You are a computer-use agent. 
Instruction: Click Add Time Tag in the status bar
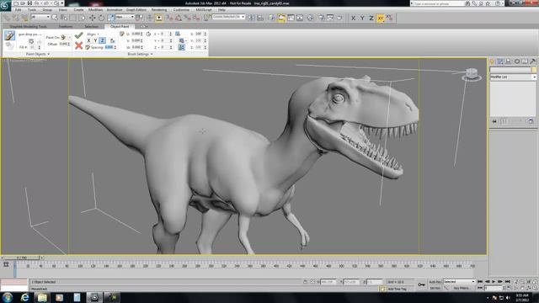[x=397, y=289]
